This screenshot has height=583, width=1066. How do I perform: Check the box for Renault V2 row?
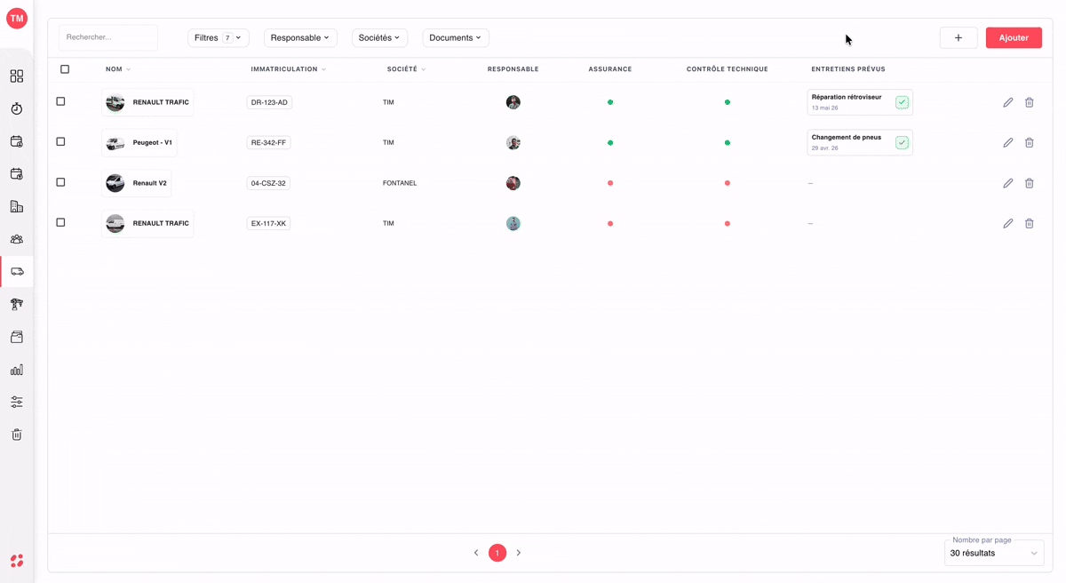pyautogui.click(x=60, y=182)
